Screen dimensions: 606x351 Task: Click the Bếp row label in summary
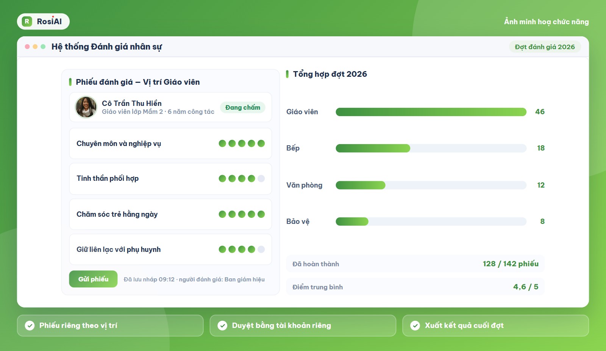tap(293, 148)
